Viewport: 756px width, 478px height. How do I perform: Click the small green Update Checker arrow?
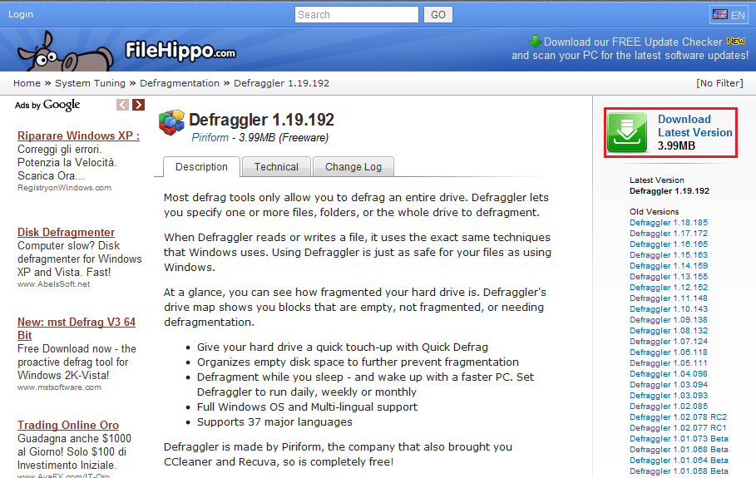(535, 42)
